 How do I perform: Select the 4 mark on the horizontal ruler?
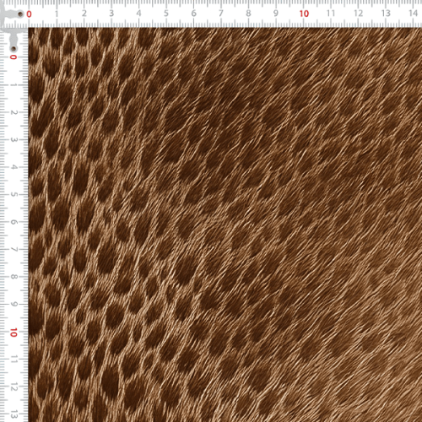point(139,14)
